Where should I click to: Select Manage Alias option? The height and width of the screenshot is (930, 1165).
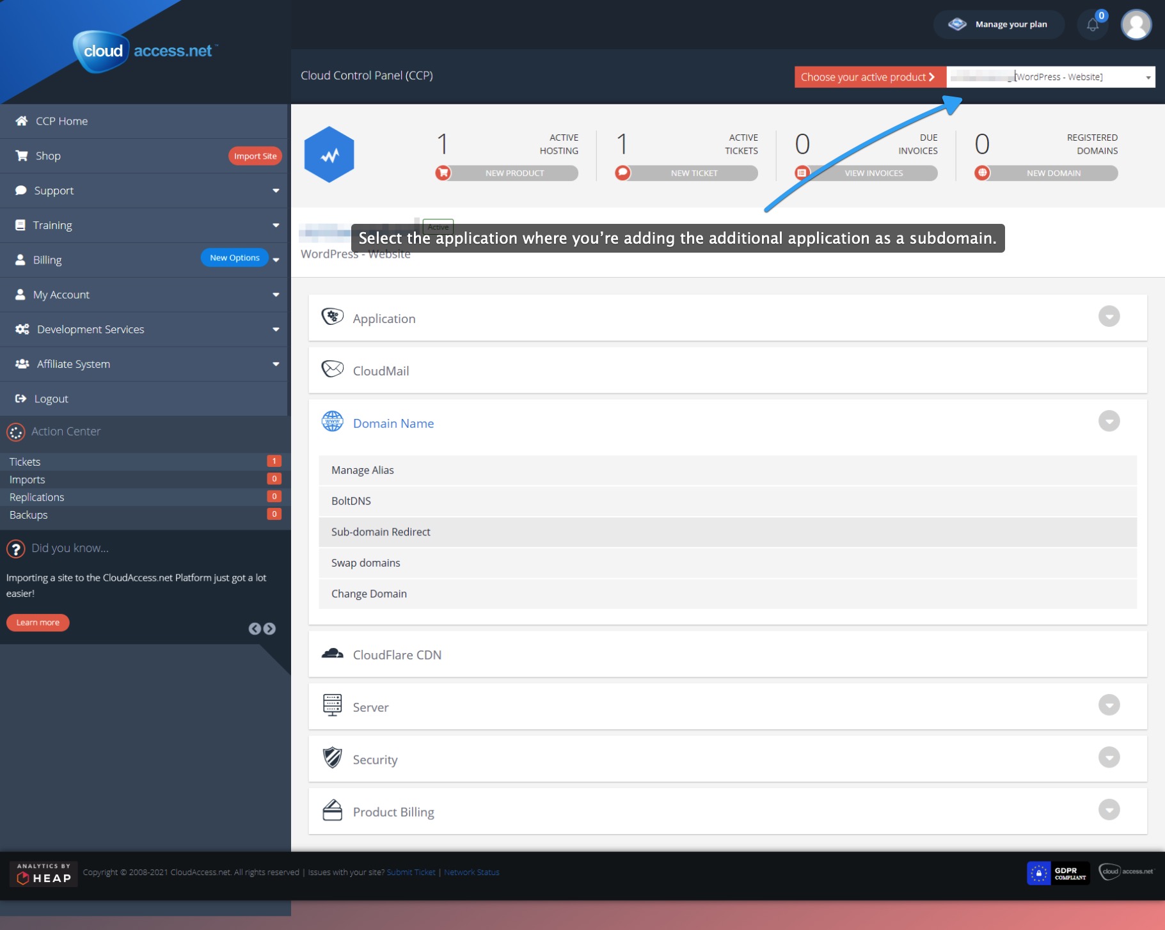click(727, 470)
